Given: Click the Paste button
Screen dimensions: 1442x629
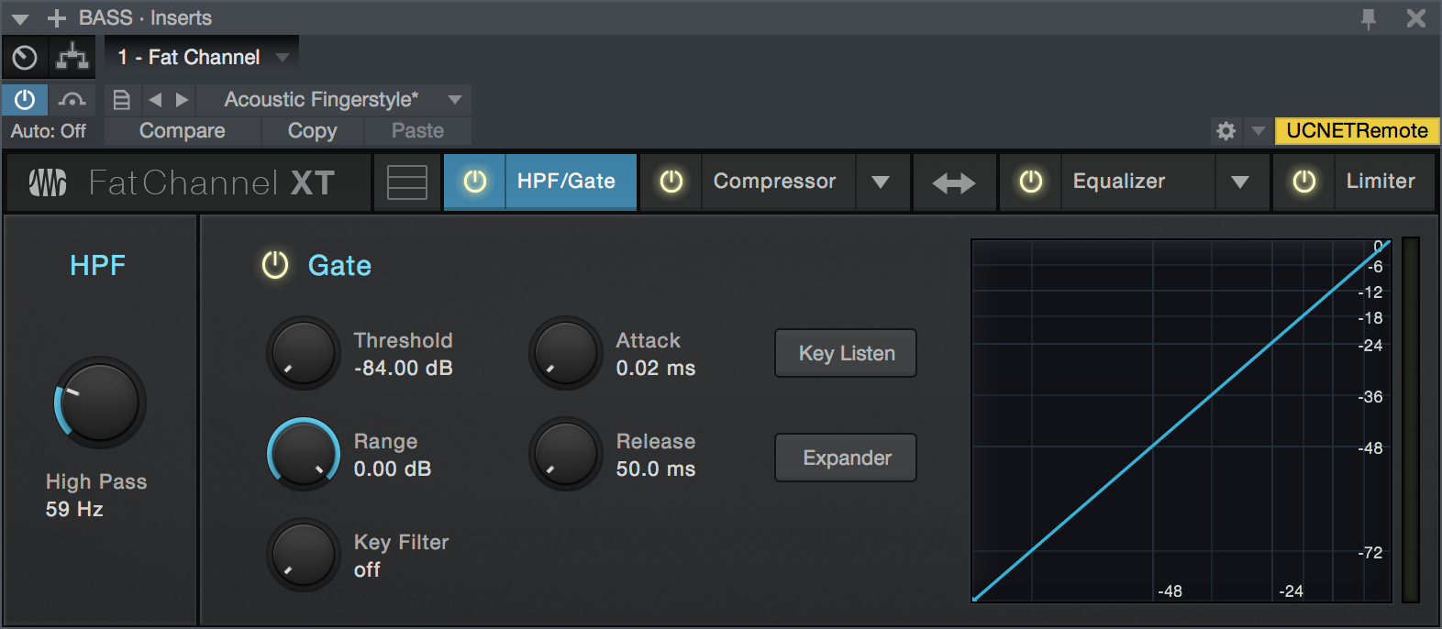Looking at the screenshot, I should coord(418,131).
